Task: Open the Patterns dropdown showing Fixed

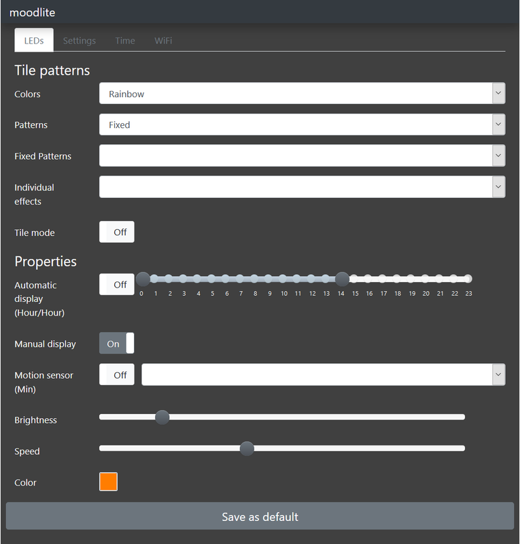Action: (302, 124)
